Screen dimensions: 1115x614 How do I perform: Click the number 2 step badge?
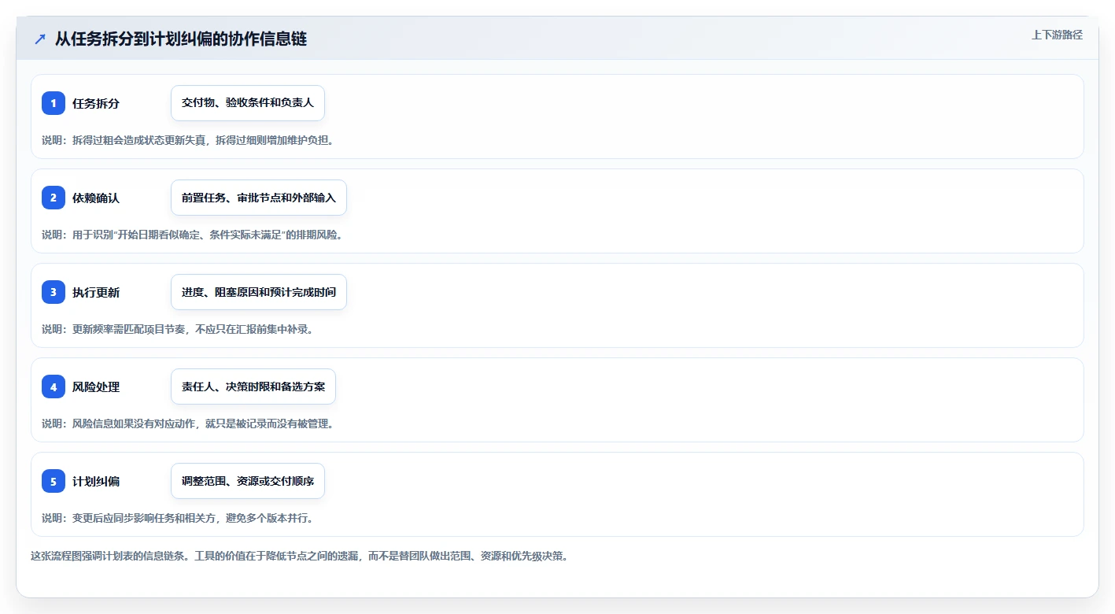[x=54, y=198]
